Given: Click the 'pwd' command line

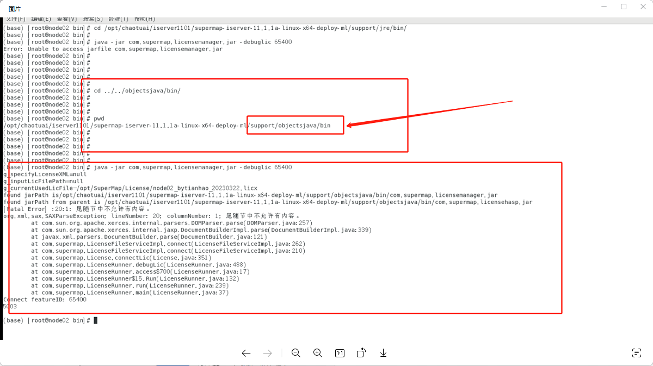Looking at the screenshot, I should tap(53, 119).
